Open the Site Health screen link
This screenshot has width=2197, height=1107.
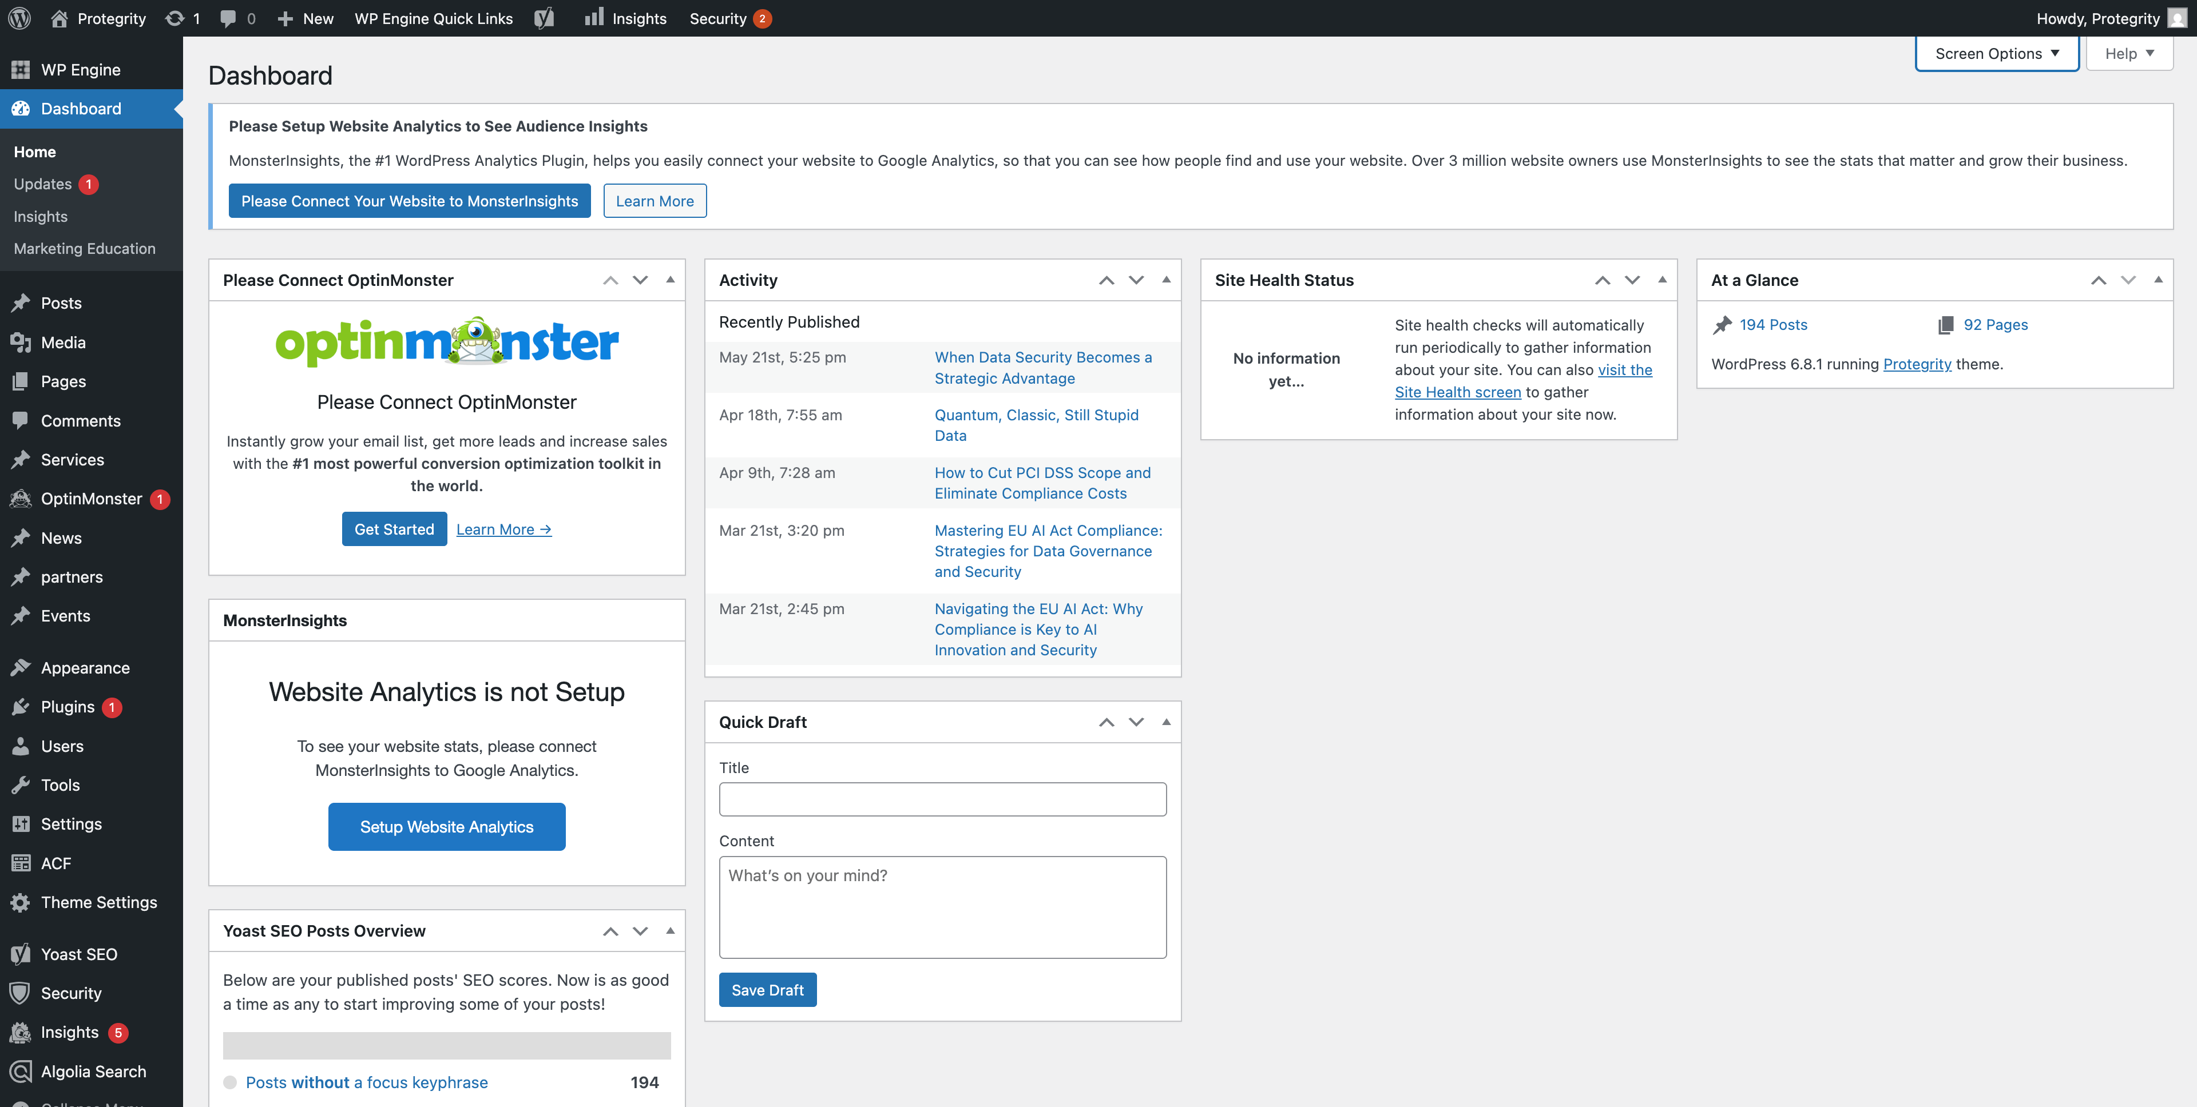pos(1458,392)
